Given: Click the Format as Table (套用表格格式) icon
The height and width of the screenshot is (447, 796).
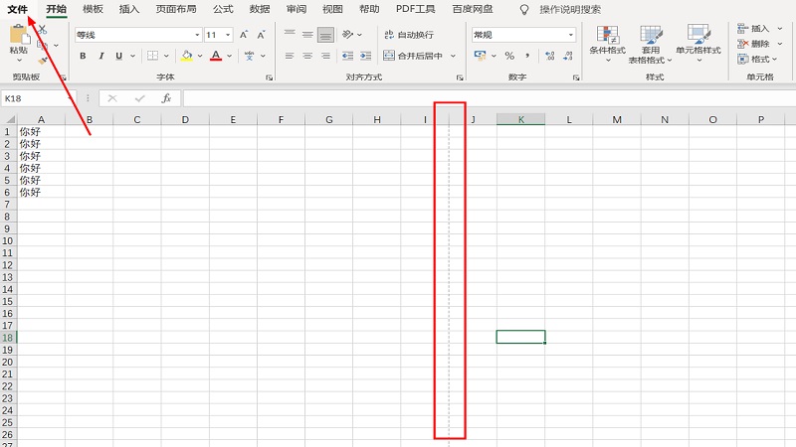Looking at the screenshot, I should click(x=651, y=36).
